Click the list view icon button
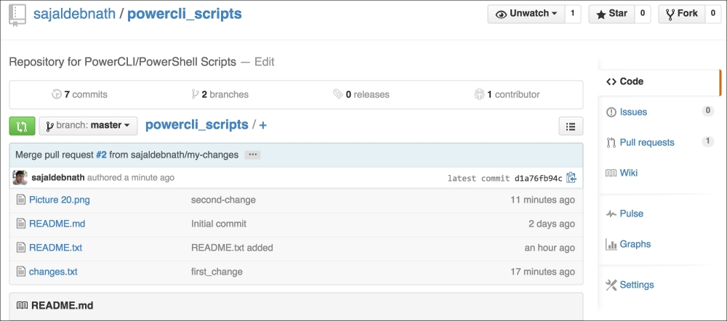 pyautogui.click(x=571, y=126)
